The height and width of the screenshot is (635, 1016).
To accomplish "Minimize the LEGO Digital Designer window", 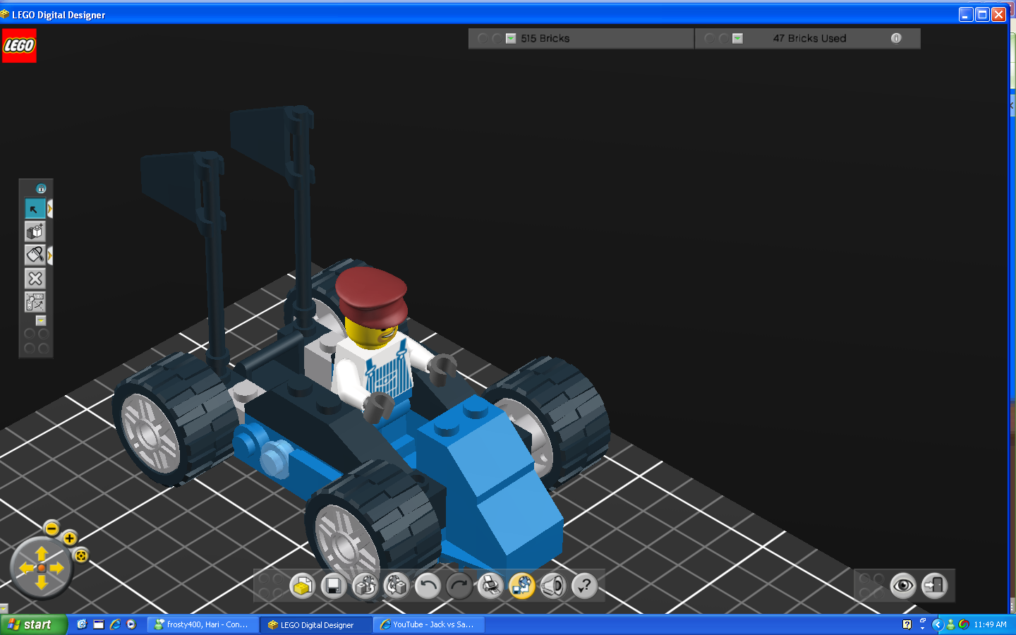I will click(x=966, y=14).
